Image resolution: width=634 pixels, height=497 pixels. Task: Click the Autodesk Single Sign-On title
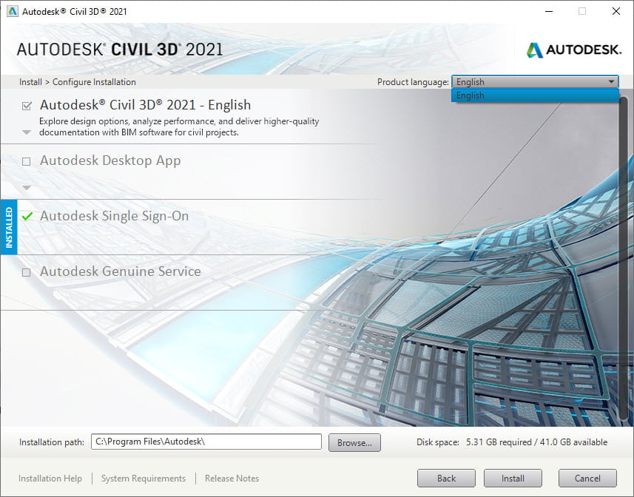point(114,216)
